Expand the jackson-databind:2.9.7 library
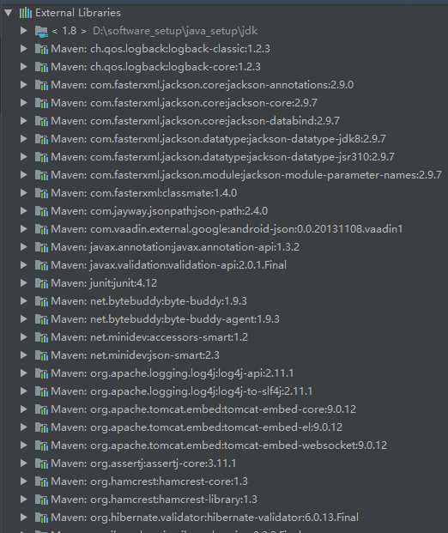 [24, 121]
